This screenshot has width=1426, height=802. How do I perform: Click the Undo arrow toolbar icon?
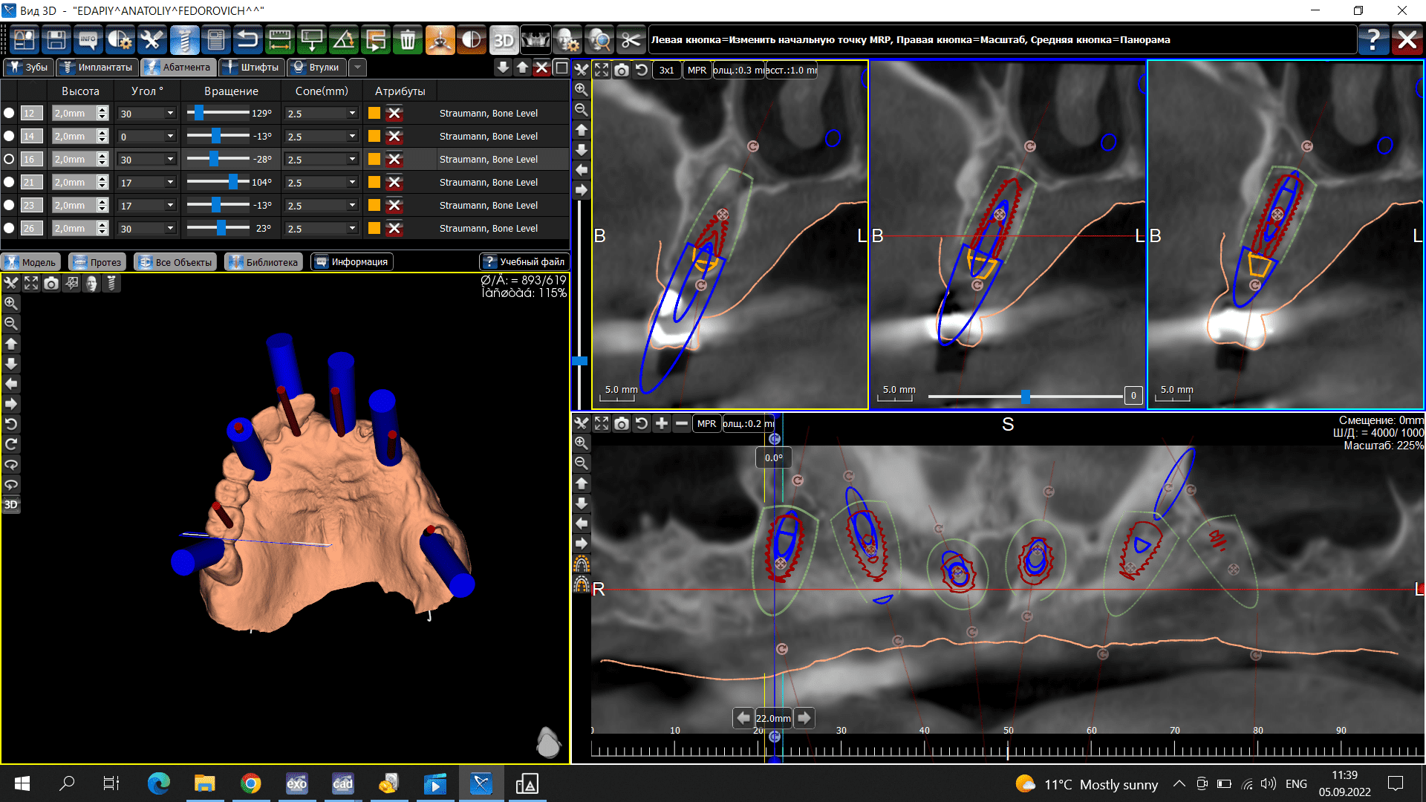tap(247, 40)
